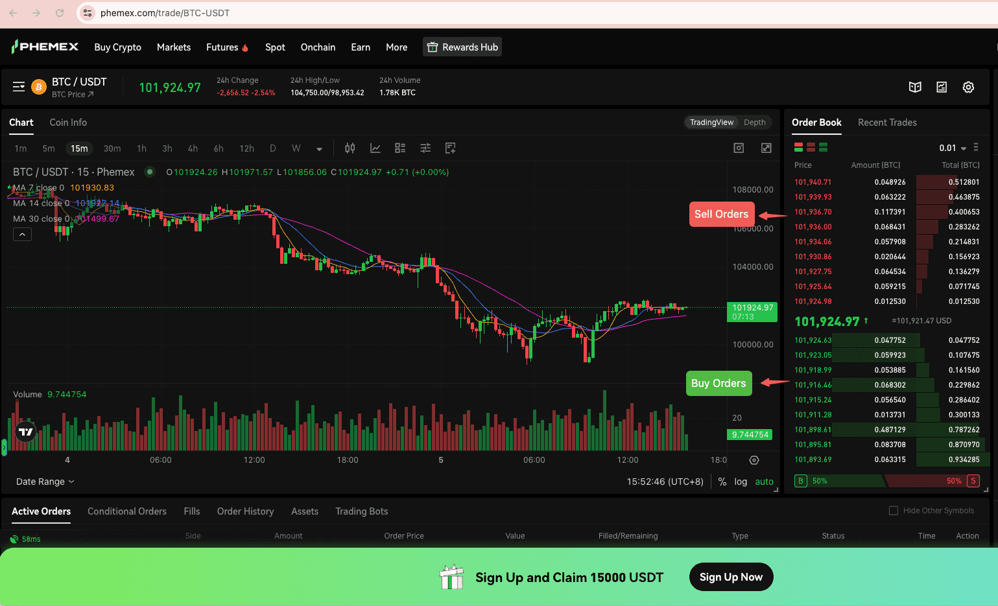This screenshot has height=606, width=998.
Task: Open the settings gear icon
Action: click(x=968, y=87)
